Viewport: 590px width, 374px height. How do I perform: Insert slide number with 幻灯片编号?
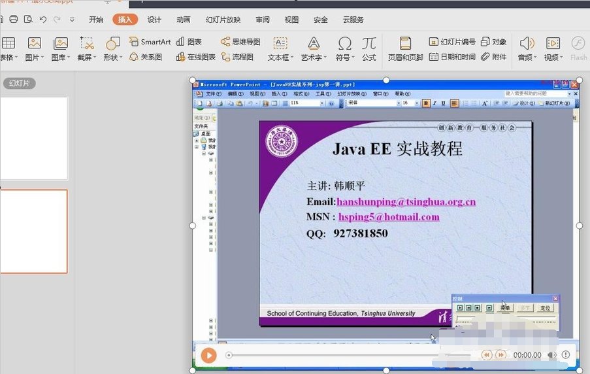[x=452, y=41]
